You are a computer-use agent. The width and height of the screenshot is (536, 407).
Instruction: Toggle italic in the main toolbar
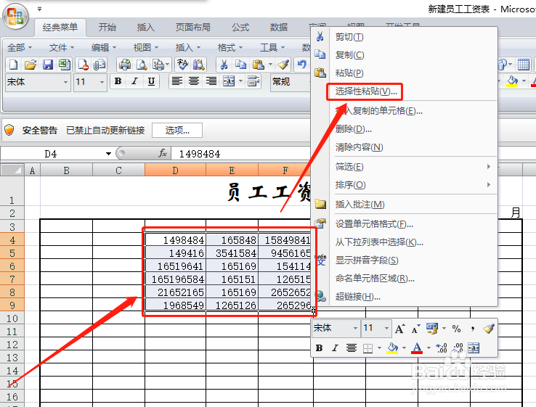point(134,81)
